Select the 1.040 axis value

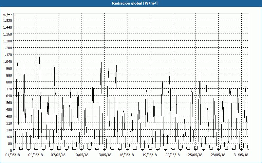[x=8, y=62]
